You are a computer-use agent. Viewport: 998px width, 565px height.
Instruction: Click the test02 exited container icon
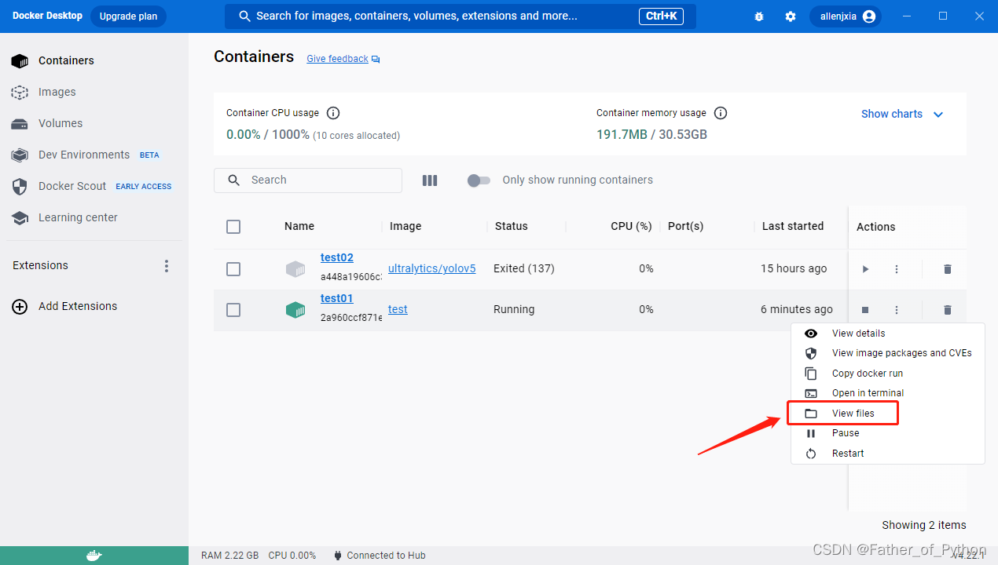tap(295, 269)
